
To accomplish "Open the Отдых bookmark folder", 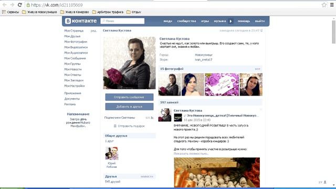I will click(134, 12).
